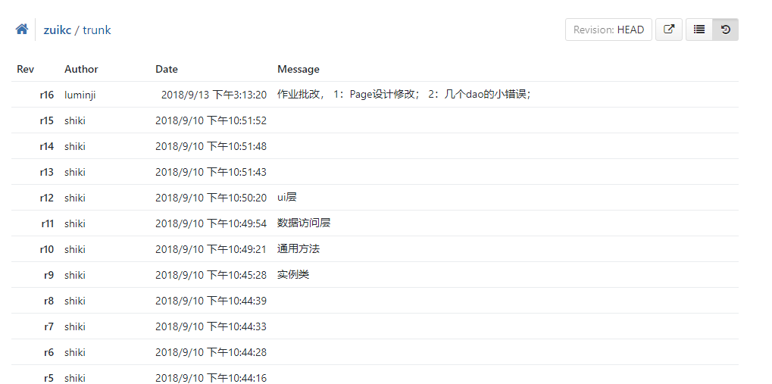Select author shiki in r15 row
The image size is (772, 384).
(75, 120)
